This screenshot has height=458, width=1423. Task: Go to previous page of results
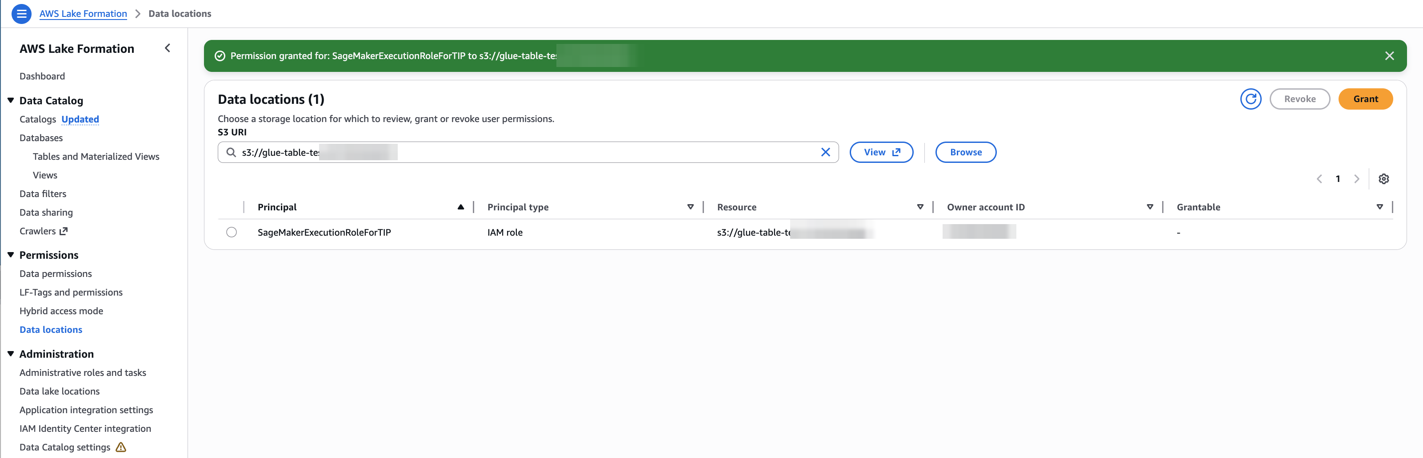(x=1319, y=179)
